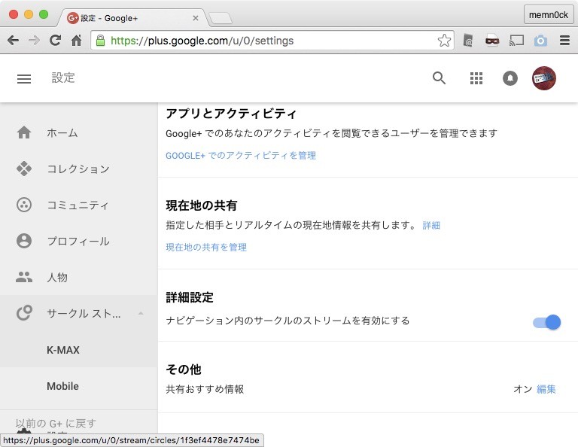This screenshot has height=447, width=578.
Task: Toggle ナビゲーション内のサークルのストリーム switch
Action: [546, 322]
